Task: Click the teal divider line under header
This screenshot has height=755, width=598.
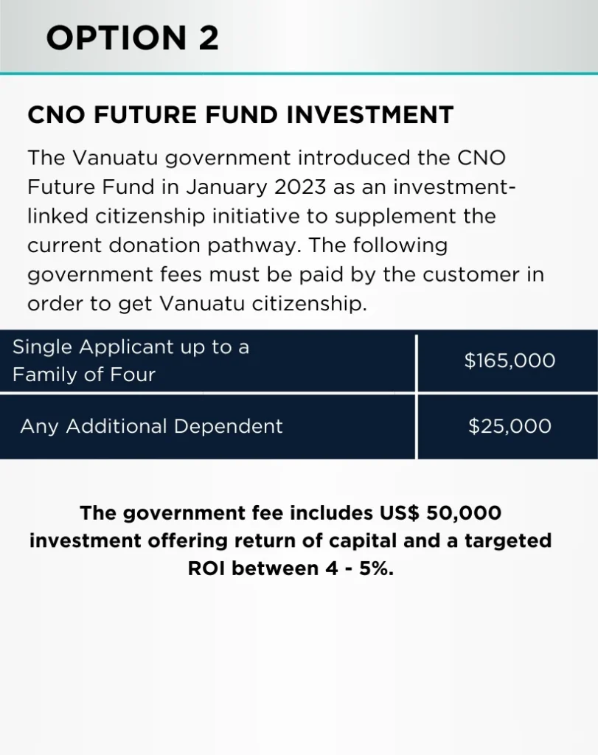Action: [x=299, y=74]
